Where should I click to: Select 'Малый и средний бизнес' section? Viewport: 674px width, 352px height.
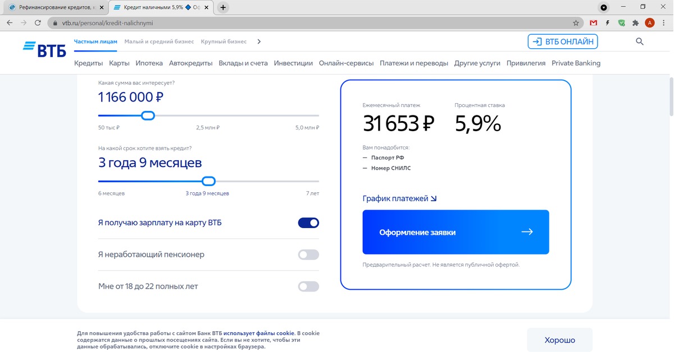pos(159,41)
